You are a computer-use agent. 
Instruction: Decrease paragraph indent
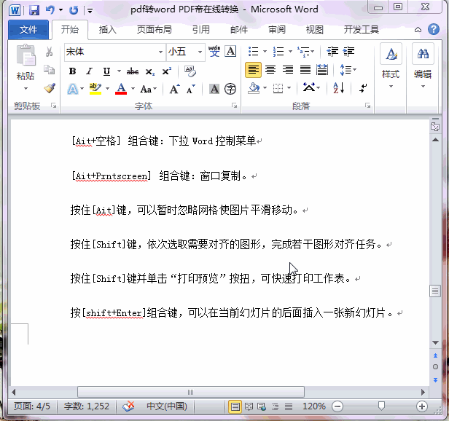[x=332, y=52]
